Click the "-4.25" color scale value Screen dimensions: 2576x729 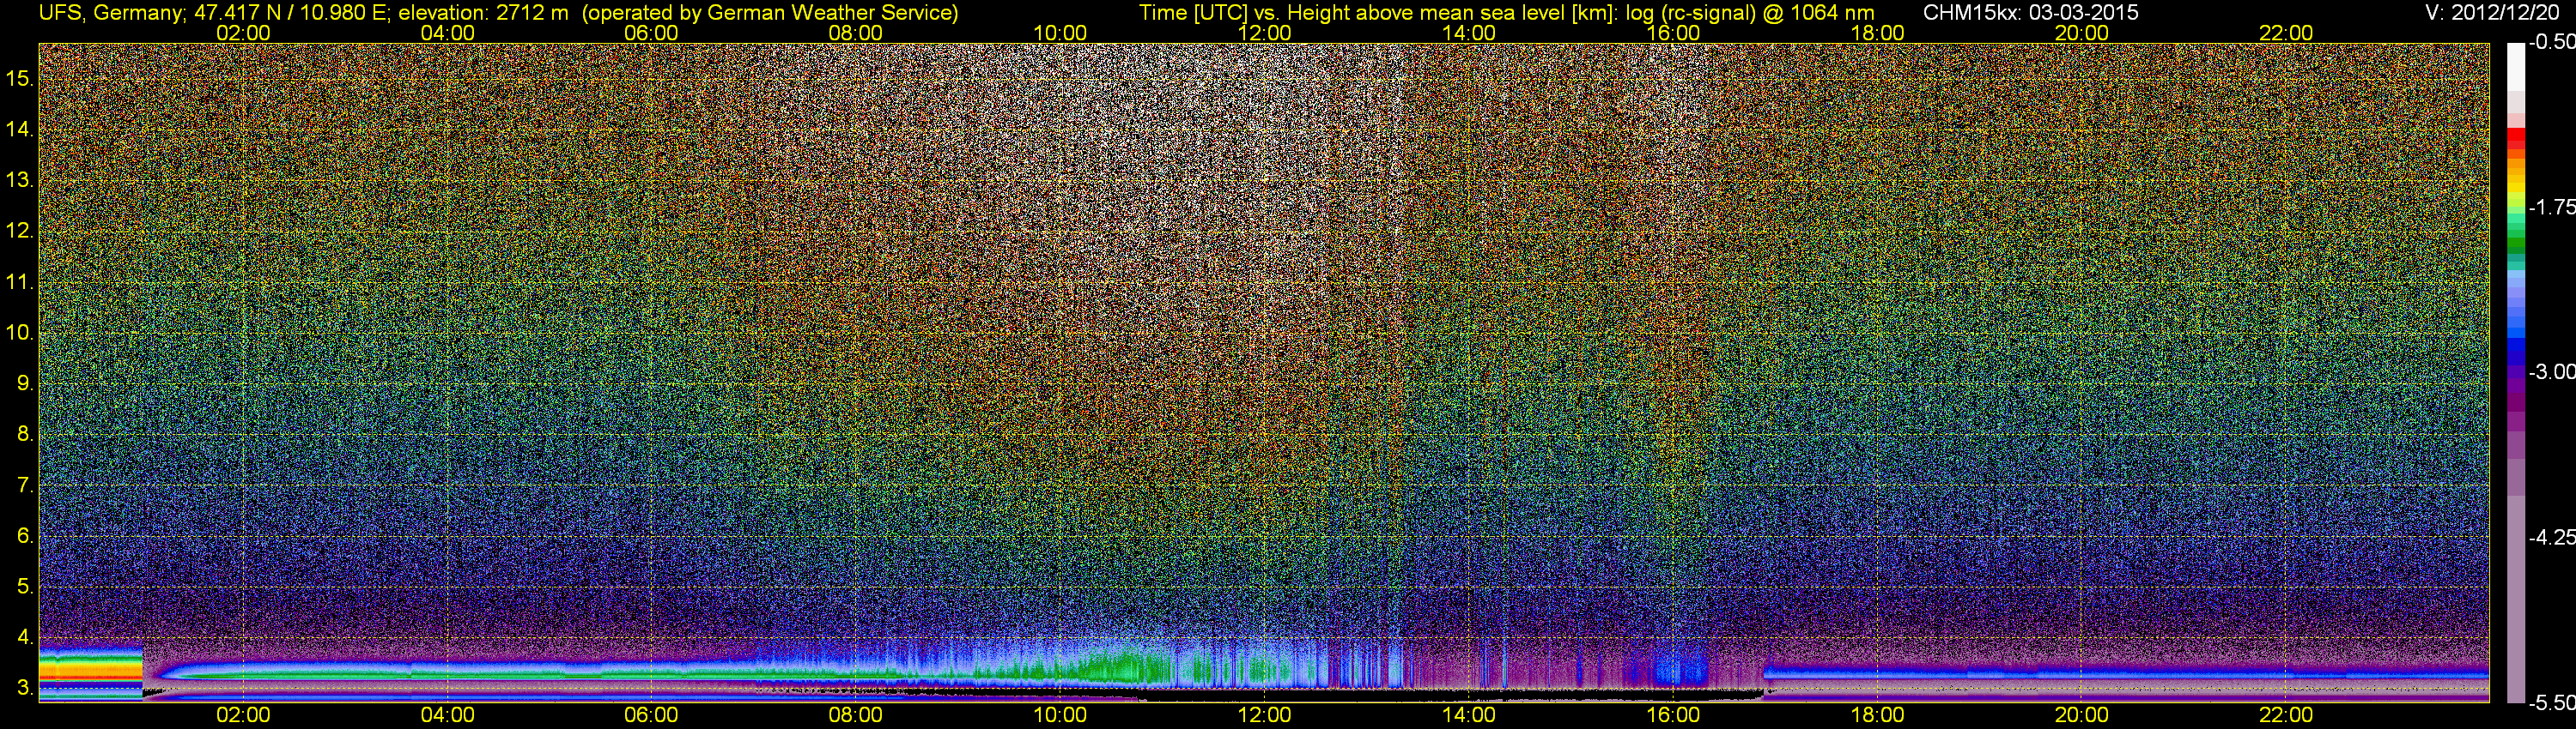[x=2551, y=537]
